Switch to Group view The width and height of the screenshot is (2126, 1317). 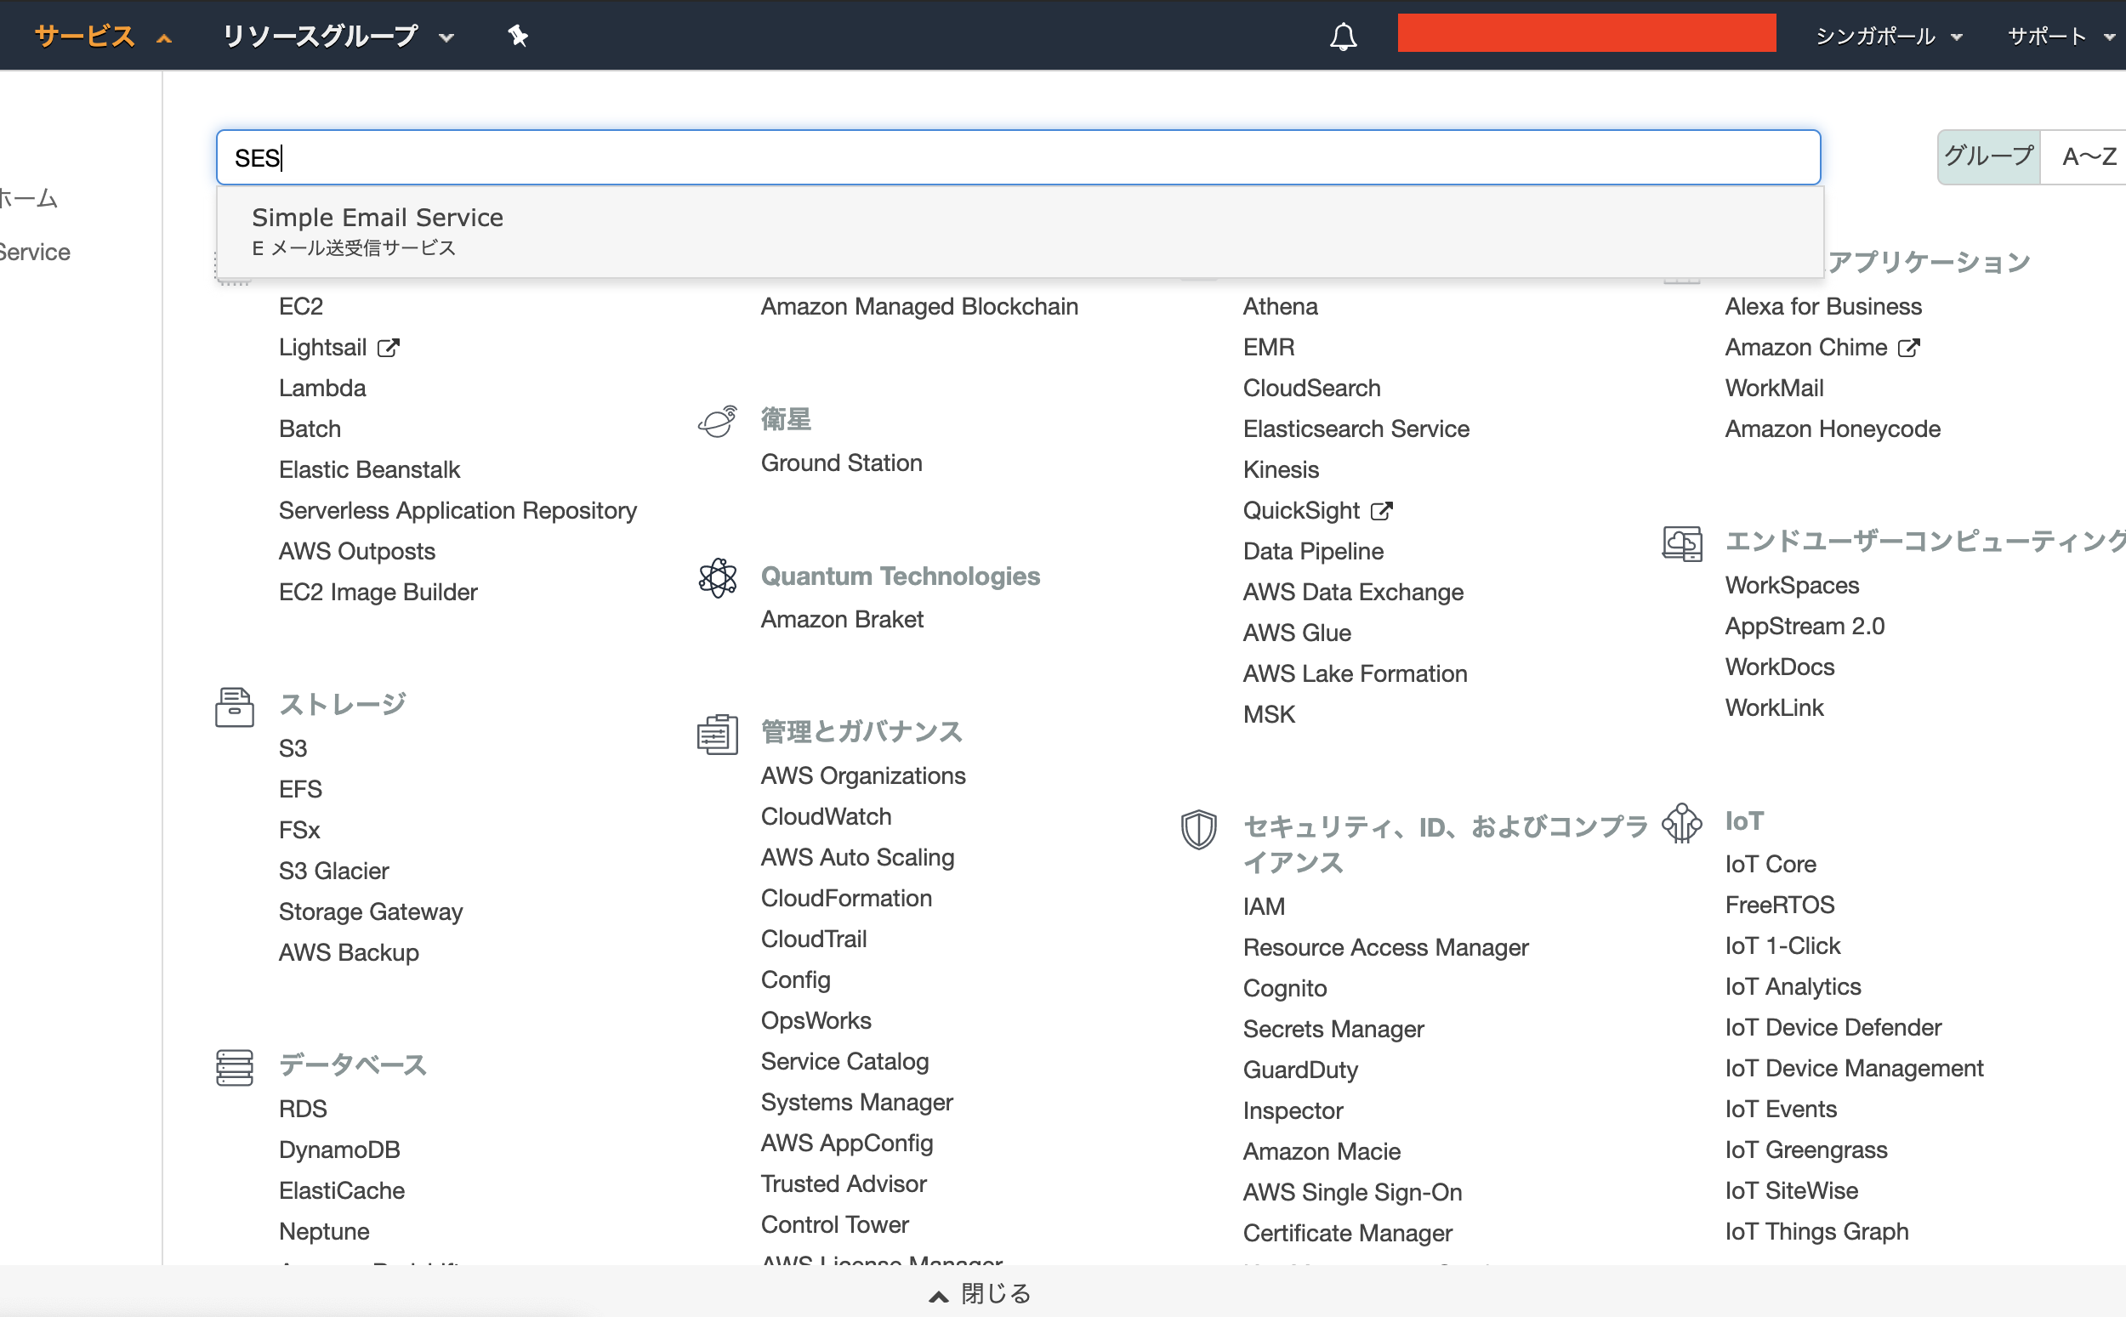[1988, 156]
